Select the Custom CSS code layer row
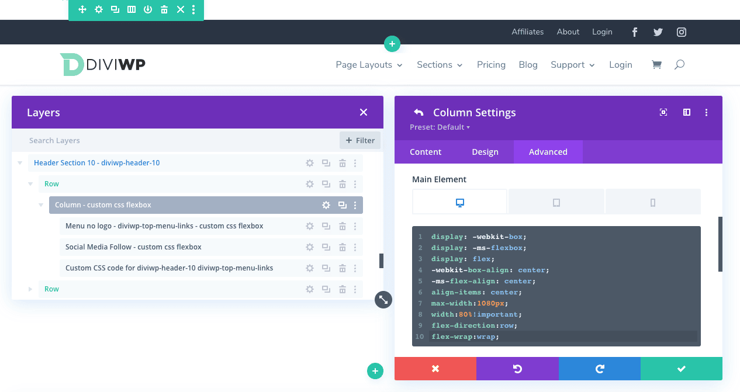 click(x=211, y=268)
